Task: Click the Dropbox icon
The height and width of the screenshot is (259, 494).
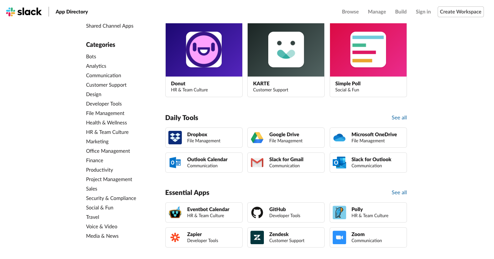Action: (x=175, y=138)
